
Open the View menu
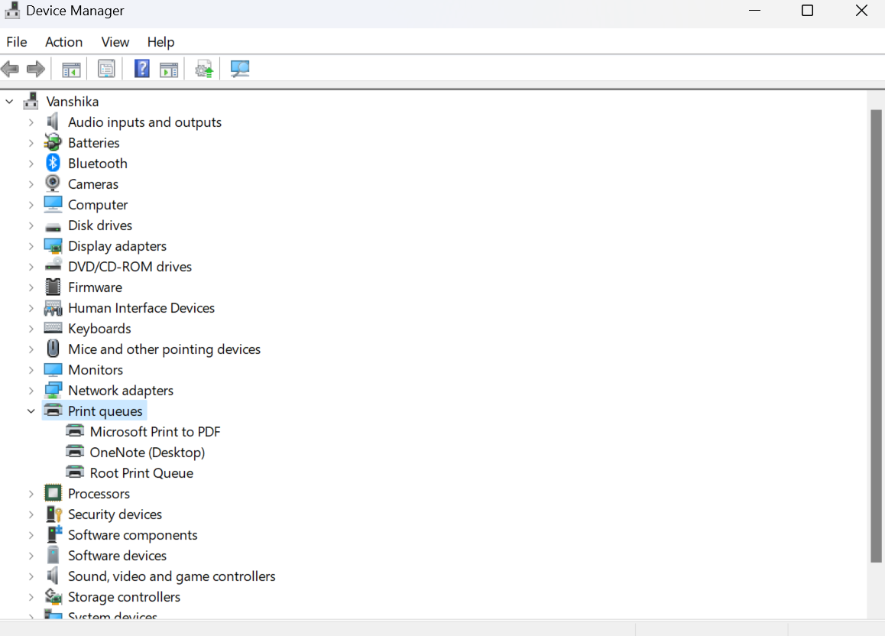pyautogui.click(x=115, y=42)
